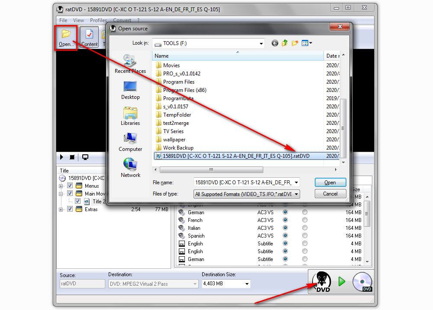Viewport: 433px width, 310px height.
Task: Go back using dialog back arrow
Action: (x=275, y=43)
